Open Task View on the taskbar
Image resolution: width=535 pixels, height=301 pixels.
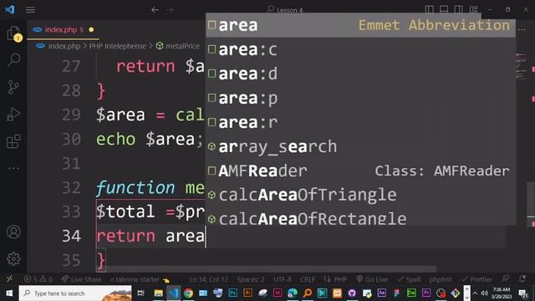[140, 293]
